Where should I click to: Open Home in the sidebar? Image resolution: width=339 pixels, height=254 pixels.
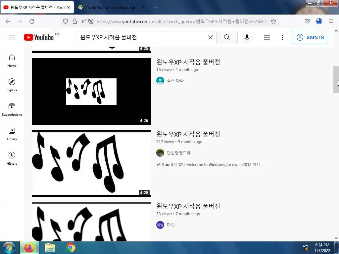tap(12, 61)
